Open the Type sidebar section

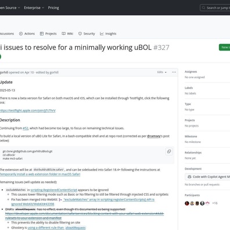[x=188, y=104]
